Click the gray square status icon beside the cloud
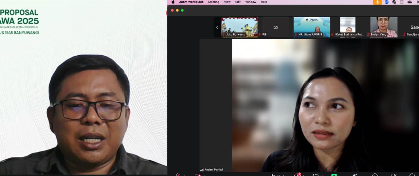The image size is (419, 176). click(402, 2)
